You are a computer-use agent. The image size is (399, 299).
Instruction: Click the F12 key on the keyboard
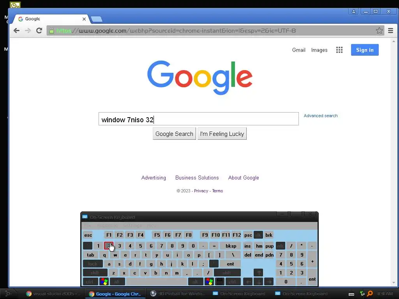[237, 235]
